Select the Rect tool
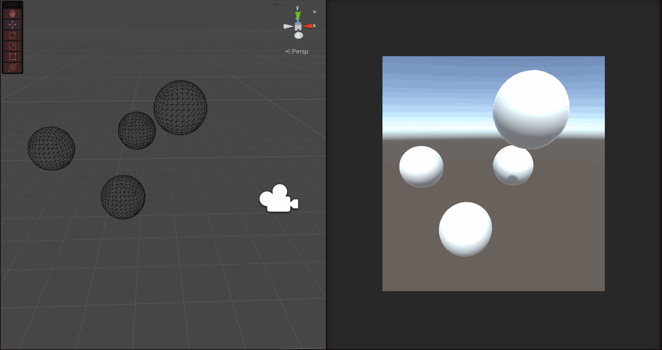 (x=12, y=57)
